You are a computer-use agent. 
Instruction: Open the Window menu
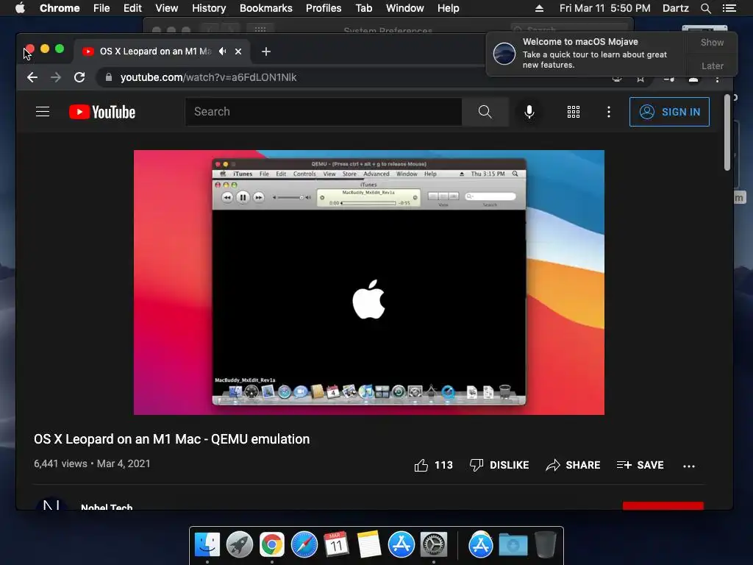point(405,8)
